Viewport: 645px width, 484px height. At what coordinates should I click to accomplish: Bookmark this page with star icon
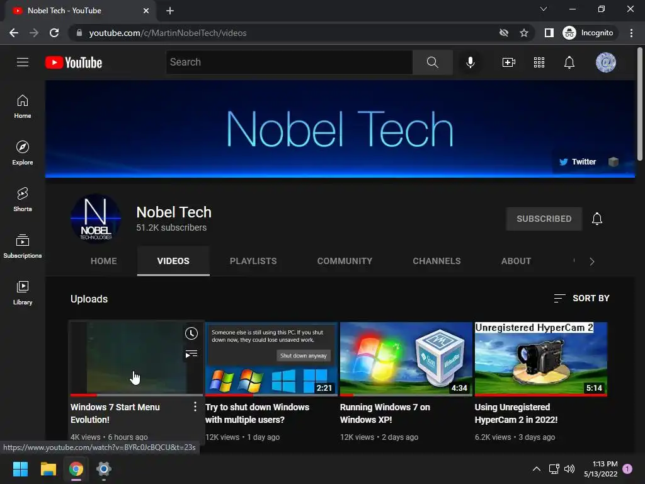(x=523, y=33)
